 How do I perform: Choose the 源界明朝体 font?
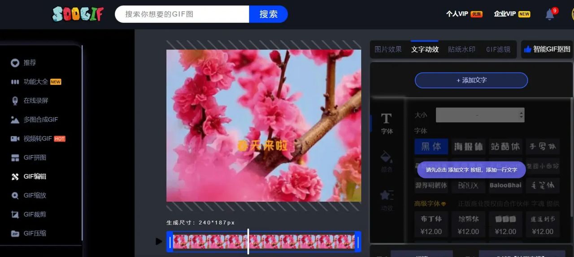click(x=431, y=185)
